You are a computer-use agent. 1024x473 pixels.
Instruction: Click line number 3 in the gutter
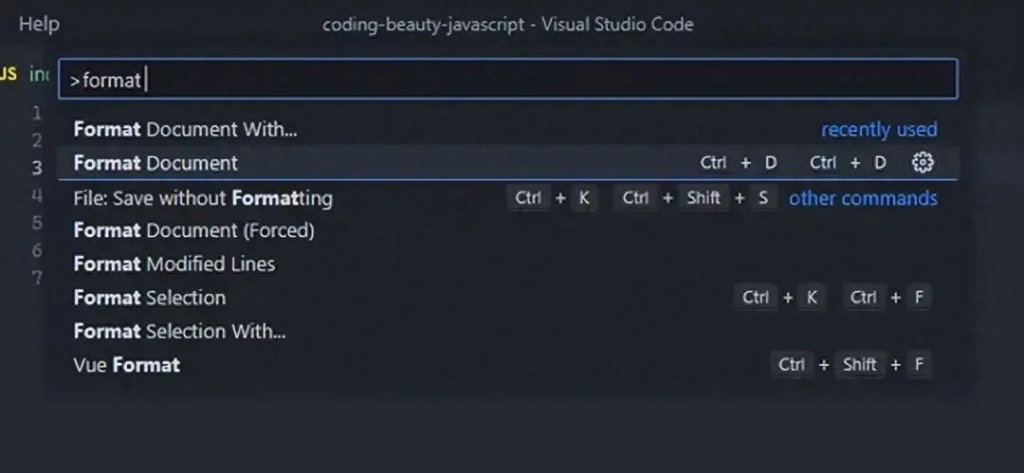pos(37,168)
